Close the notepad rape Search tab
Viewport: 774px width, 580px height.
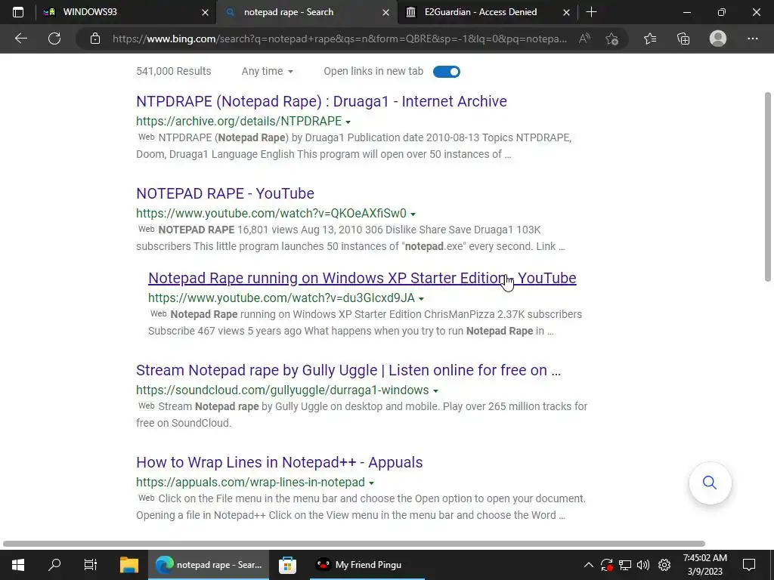(x=386, y=12)
